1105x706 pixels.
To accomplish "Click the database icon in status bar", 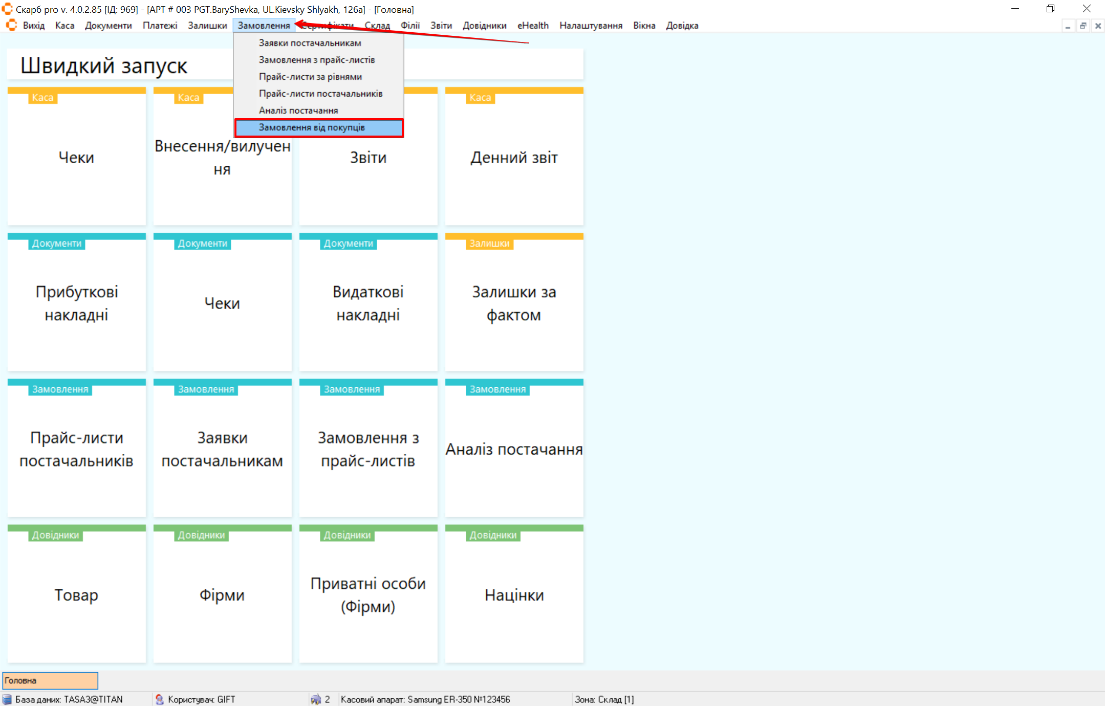I will pos(7,699).
